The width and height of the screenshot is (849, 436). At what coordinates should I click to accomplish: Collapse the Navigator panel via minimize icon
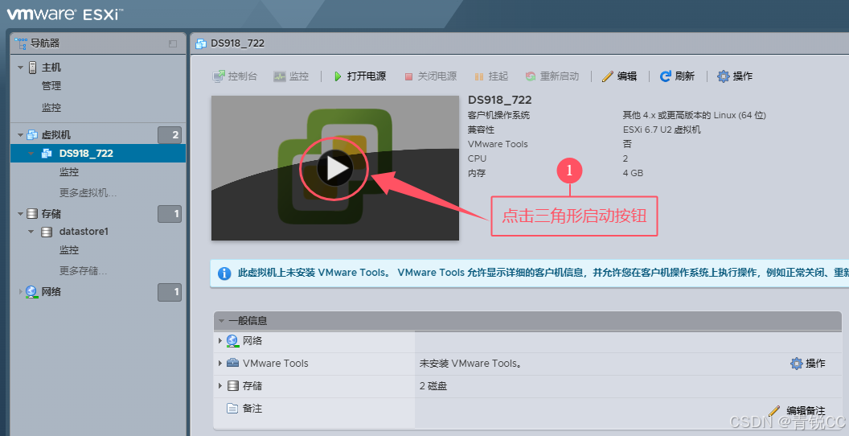pyautogui.click(x=173, y=43)
